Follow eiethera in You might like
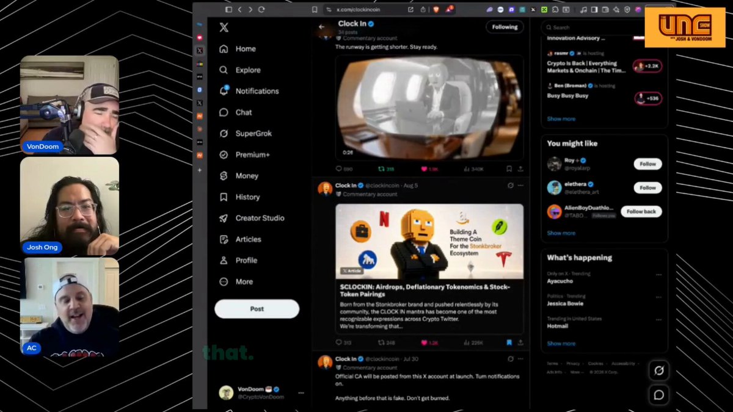 647,188
